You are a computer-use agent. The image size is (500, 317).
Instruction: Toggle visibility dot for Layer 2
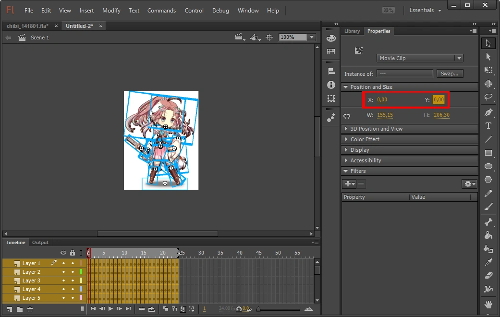tap(63, 272)
